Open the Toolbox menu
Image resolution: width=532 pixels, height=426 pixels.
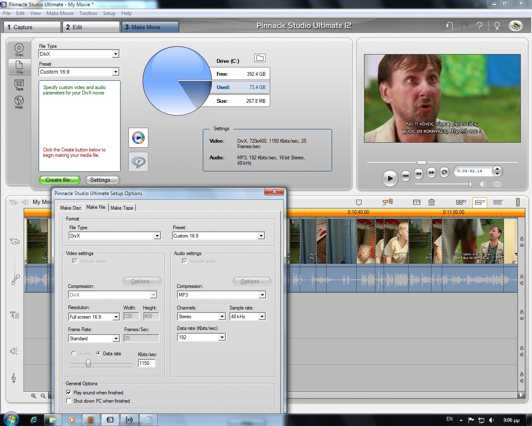[88, 13]
